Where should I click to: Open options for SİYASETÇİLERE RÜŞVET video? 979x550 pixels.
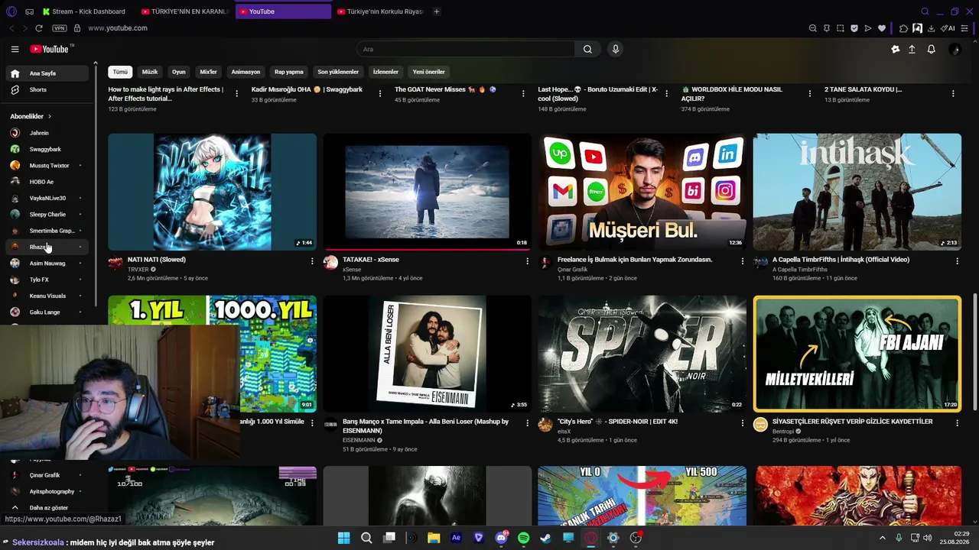[x=957, y=423]
